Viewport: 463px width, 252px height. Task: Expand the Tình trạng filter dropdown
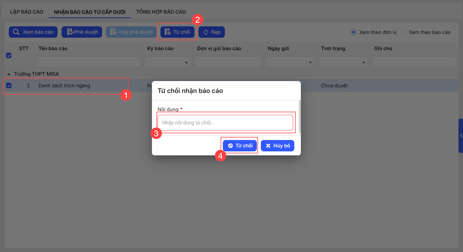363,62
